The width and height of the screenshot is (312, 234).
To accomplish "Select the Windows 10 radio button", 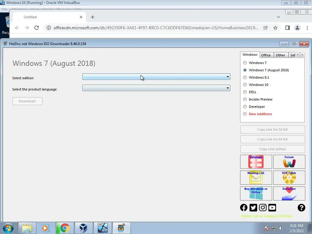I will pos(245,85).
